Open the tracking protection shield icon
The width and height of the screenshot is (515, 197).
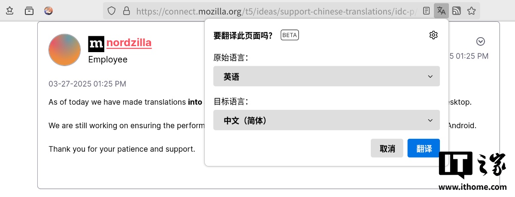pos(112,11)
